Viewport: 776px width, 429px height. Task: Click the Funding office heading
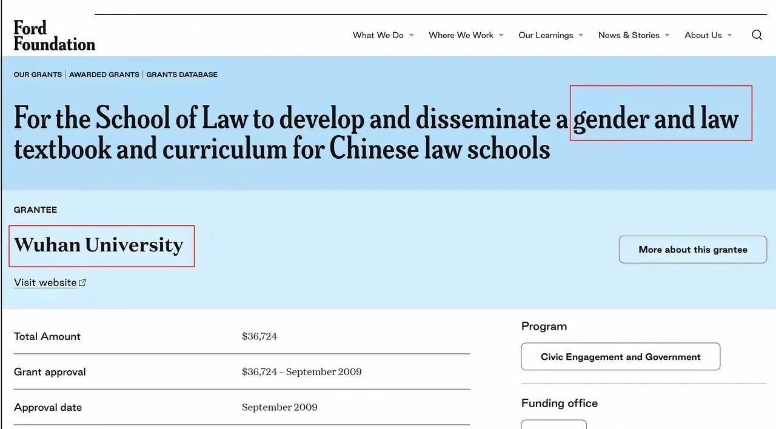click(x=560, y=404)
